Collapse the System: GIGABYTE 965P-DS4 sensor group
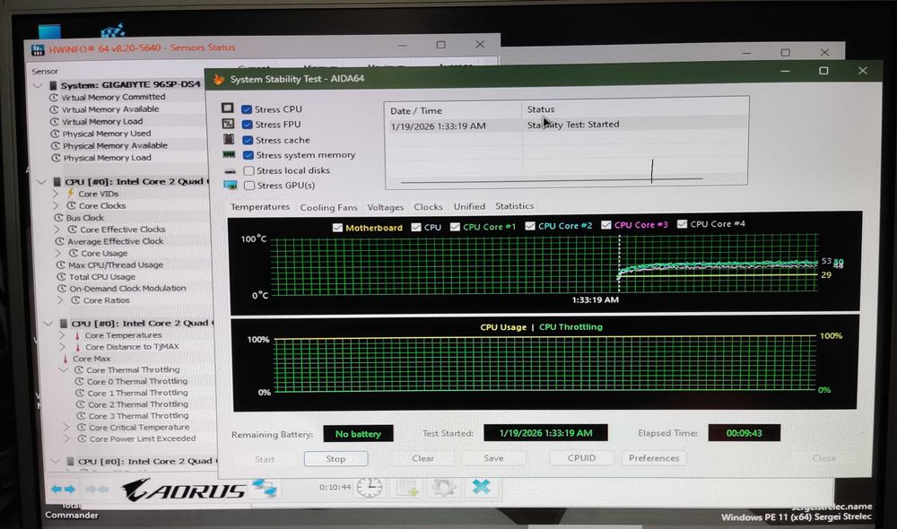 38,85
